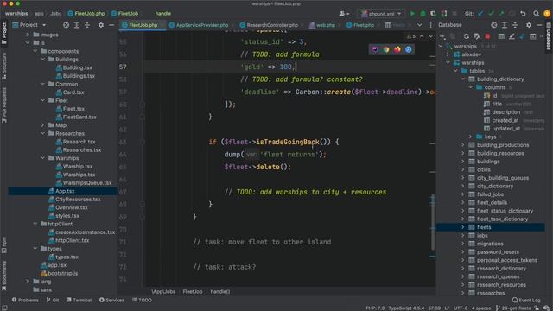Click the 29-get-fleets Git branch widget
The height and width of the screenshot is (311, 553).
click(x=513, y=308)
